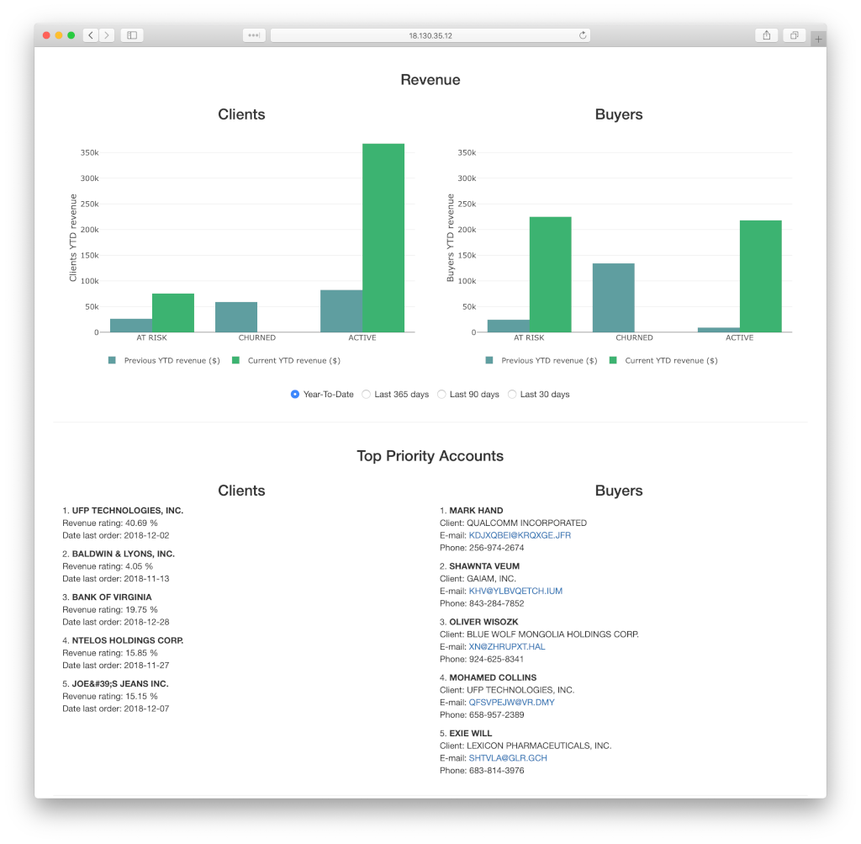
Task: Click Revenue rating 40.69 % text
Action: coord(110,523)
